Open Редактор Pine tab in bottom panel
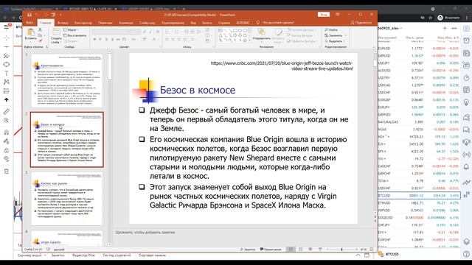This screenshot has height=265, width=472. (x=83, y=255)
